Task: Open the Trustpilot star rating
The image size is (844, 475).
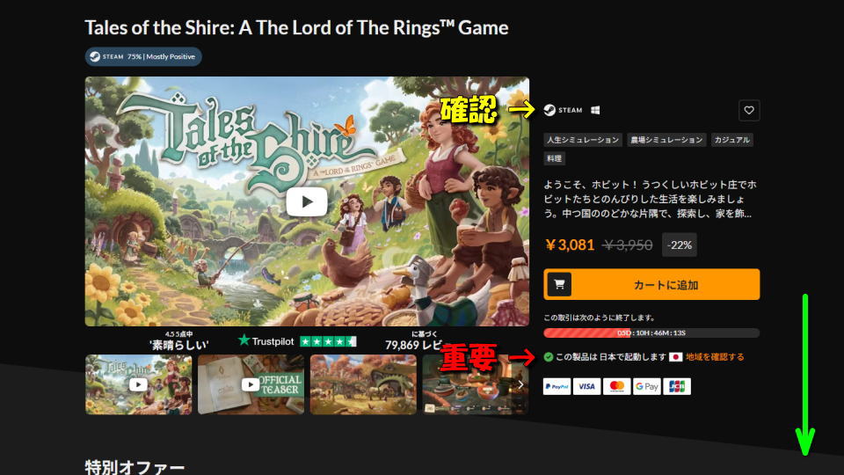Action: tap(297, 341)
